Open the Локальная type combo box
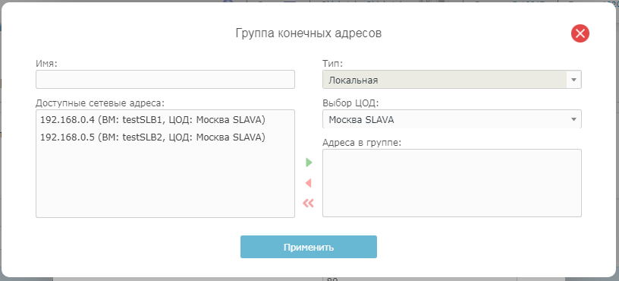619x281 pixels. click(x=451, y=80)
